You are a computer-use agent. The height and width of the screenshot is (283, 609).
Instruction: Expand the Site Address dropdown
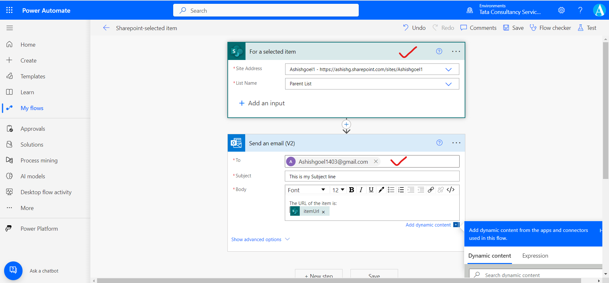448,69
